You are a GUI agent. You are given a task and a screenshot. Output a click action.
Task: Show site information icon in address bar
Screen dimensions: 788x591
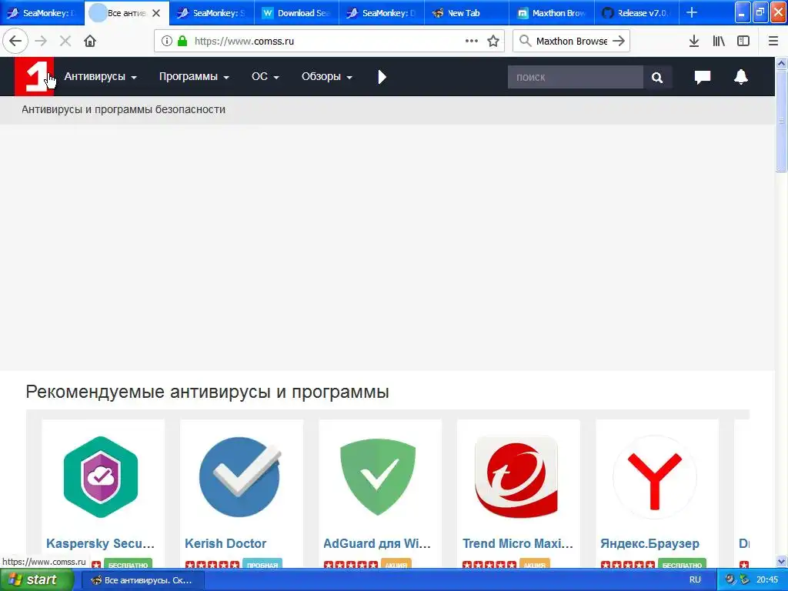pyautogui.click(x=167, y=42)
